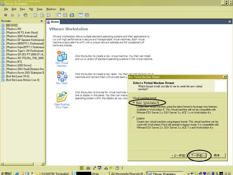Expand the Quick Launch overflow chevron
Viewport: 233px width, 175px height.
click(32, 173)
